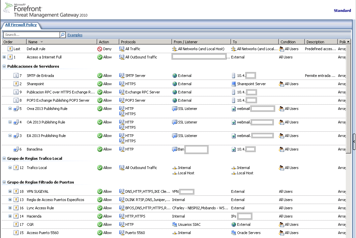Screen dimensions: 356x238
Task: Collapse the OA 2013 Publishing Rule row
Action: click(x=10, y=122)
